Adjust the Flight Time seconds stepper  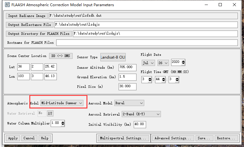pos(177,80)
